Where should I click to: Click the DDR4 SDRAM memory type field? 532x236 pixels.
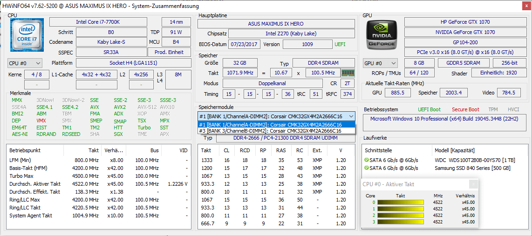(323, 63)
